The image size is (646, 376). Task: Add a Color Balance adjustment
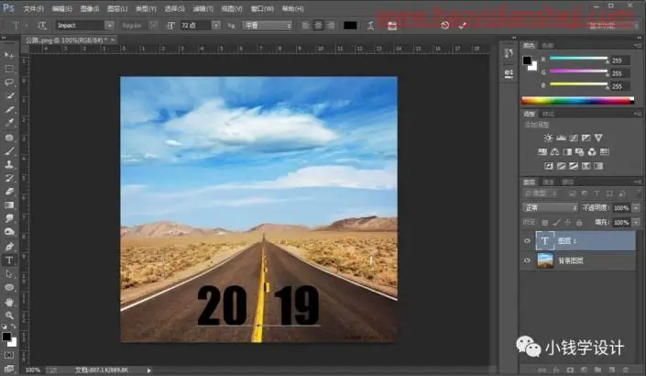(x=555, y=151)
